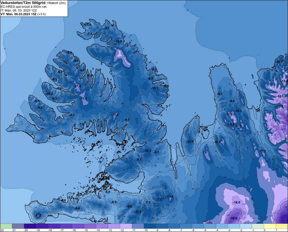The width and height of the screenshot is (288, 232).
Task: Click the -9.4 temperature label
Action: [232, 101]
